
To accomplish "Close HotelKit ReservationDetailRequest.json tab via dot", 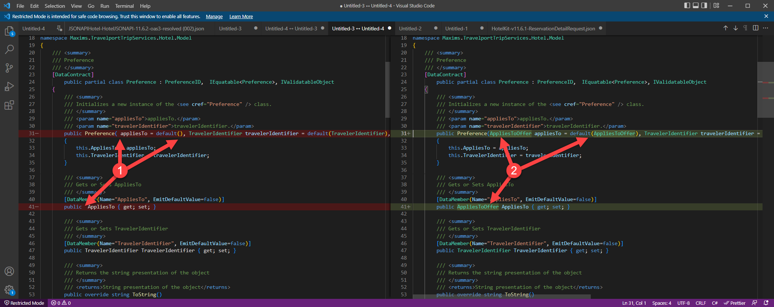I will pyautogui.click(x=600, y=28).
